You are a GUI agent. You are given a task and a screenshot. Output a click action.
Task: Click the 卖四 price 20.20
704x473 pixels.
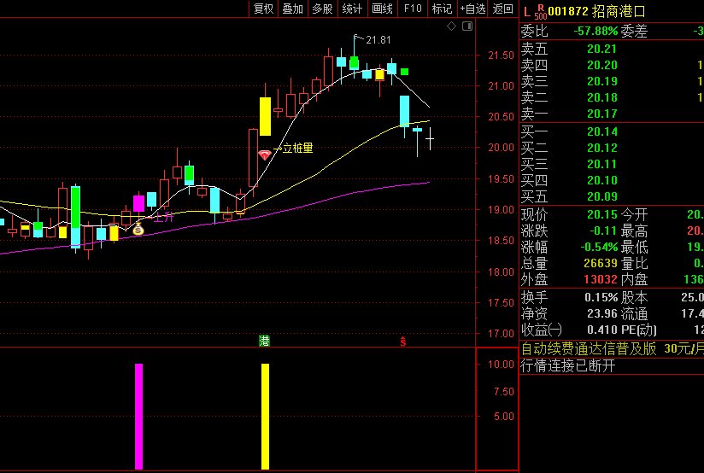[602, 65]
